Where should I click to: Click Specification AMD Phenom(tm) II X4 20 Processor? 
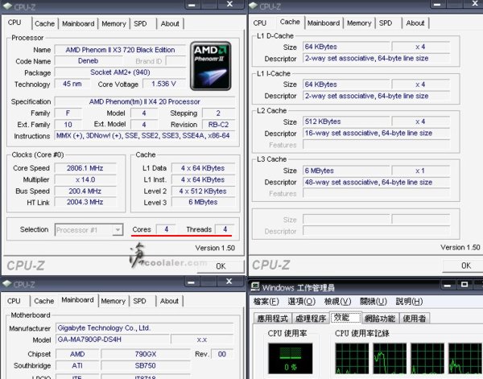[x=144, y=101]
